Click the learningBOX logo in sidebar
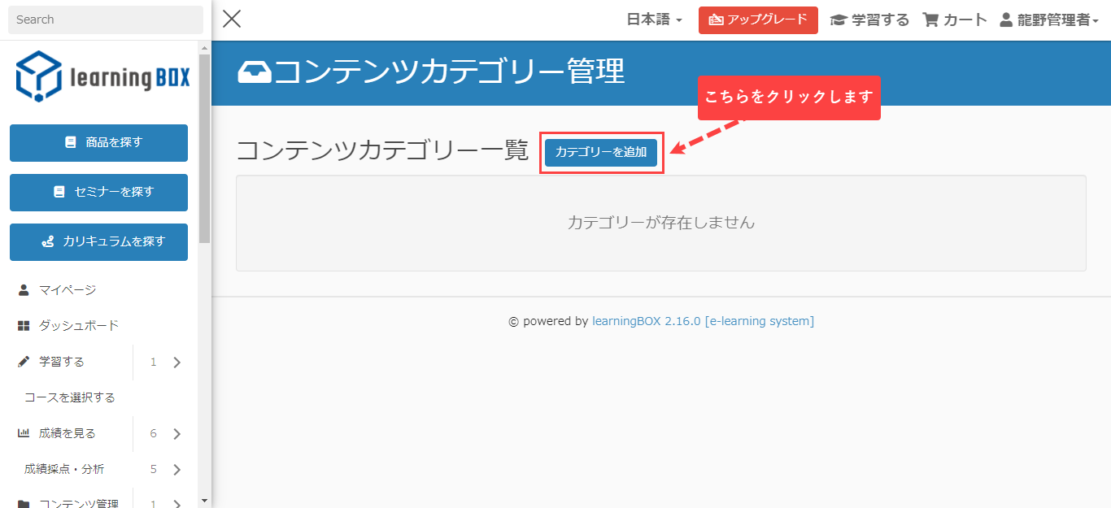 (x=102, y=76)
